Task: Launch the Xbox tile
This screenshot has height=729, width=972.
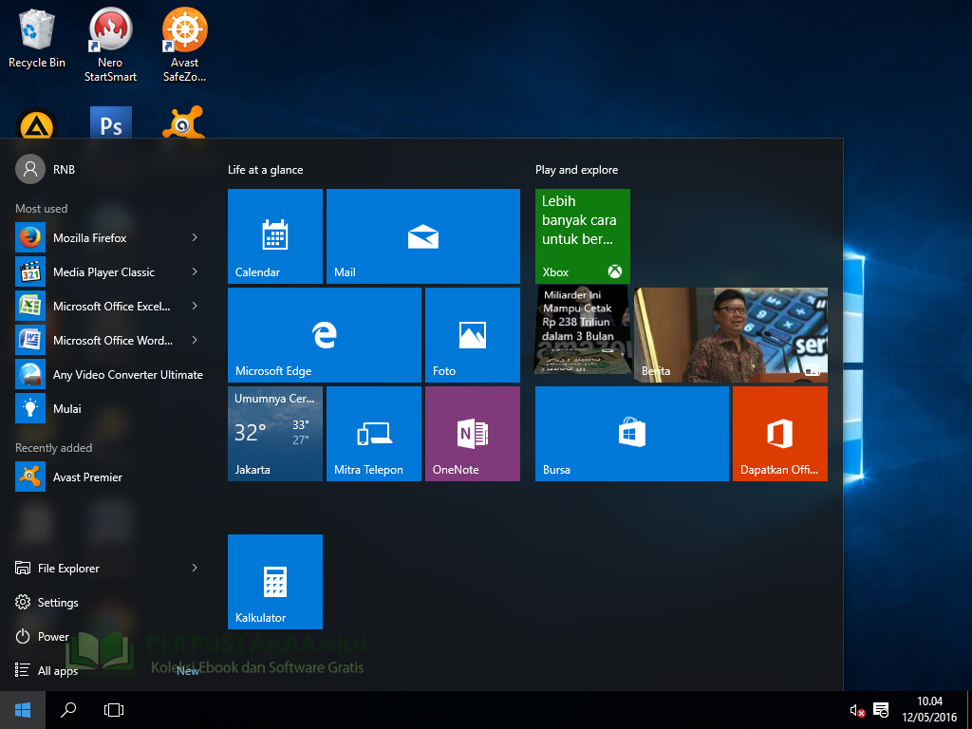Action: (582, 236)
